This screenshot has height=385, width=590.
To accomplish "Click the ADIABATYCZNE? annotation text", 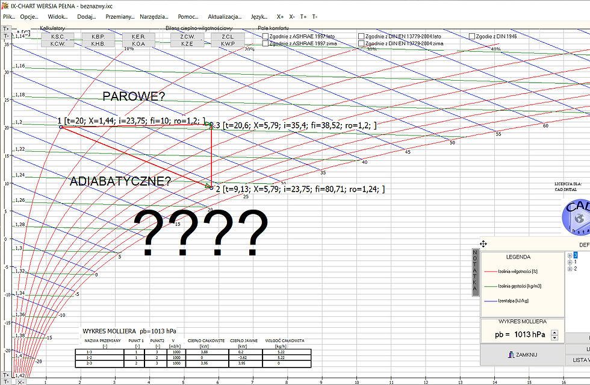I will [x=120, y=181].
